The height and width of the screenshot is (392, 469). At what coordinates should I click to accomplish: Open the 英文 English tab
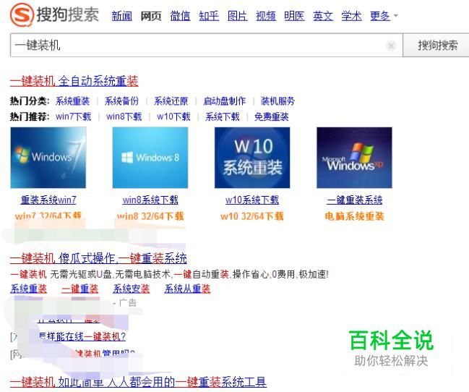pyautogui.click(x=323, y=16)
